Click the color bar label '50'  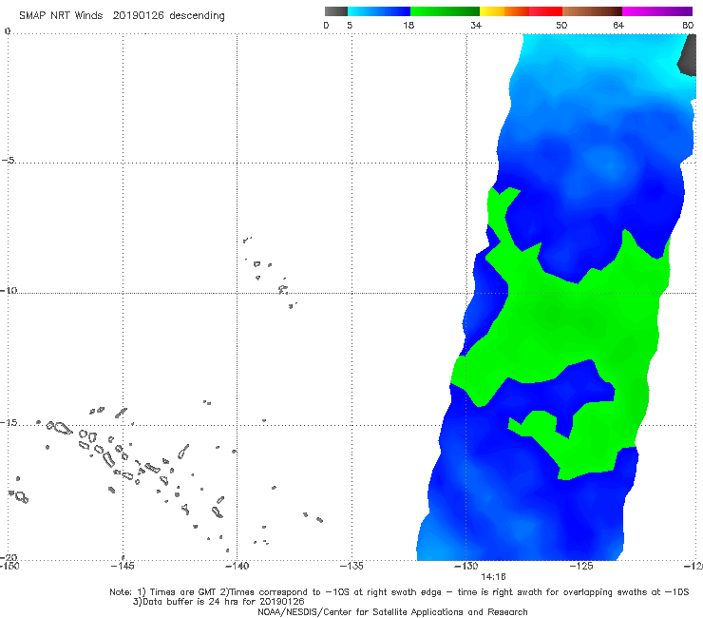click(x=561, y=25)
